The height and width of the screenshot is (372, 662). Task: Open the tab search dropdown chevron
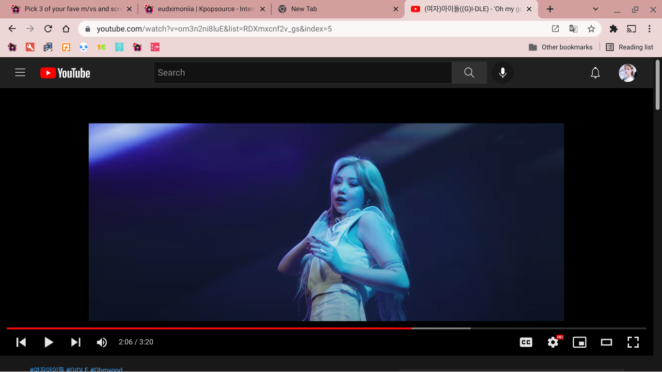point(596,9)
